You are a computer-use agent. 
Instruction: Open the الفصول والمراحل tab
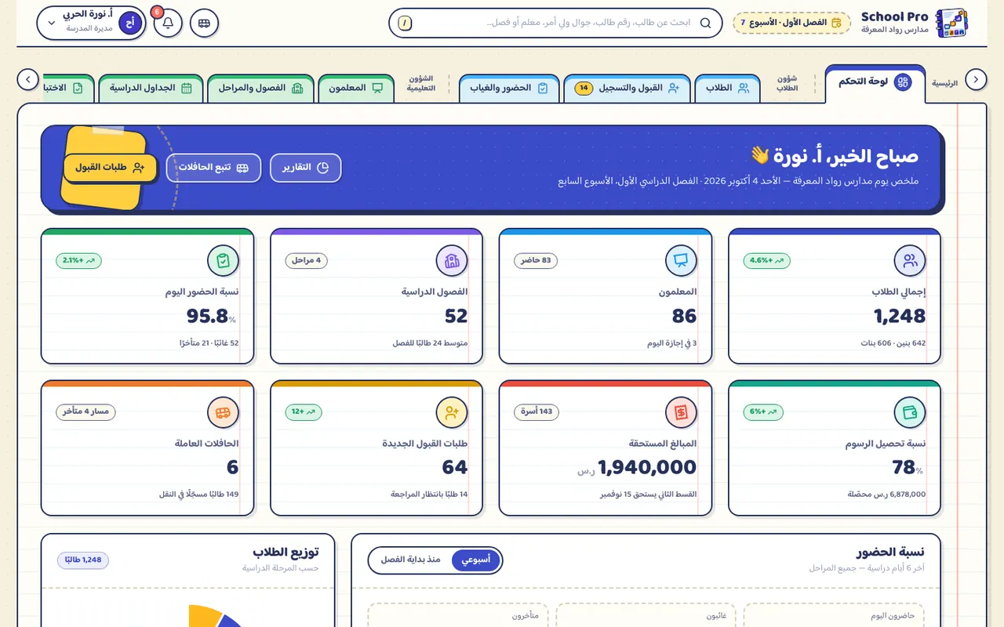click(x=260, y=88)
